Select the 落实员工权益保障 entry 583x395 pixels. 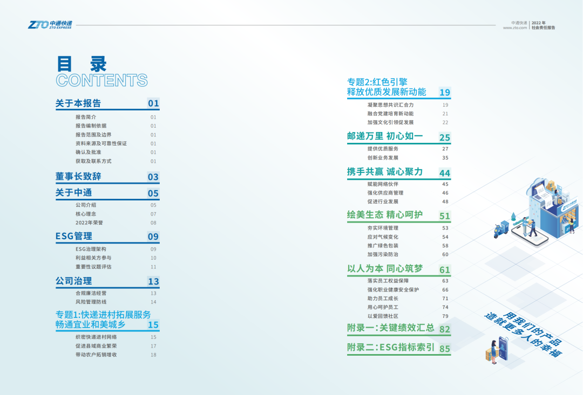[388, 281]
